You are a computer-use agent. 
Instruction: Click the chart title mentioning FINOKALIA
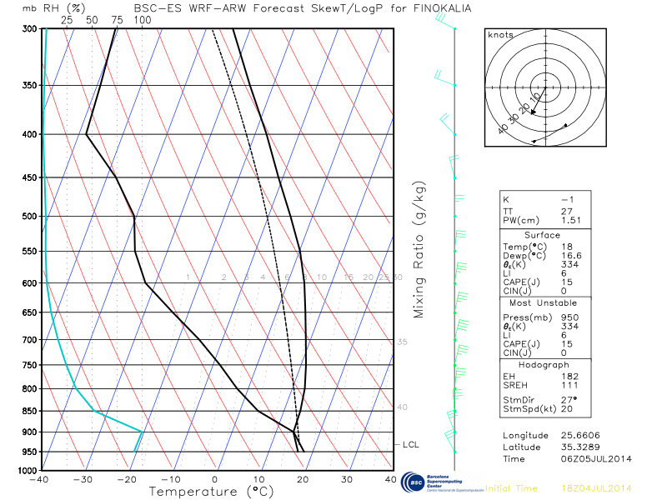pos(302,8)
